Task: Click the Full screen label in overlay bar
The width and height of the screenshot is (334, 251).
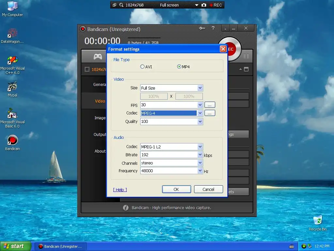Action: point(169,5)
